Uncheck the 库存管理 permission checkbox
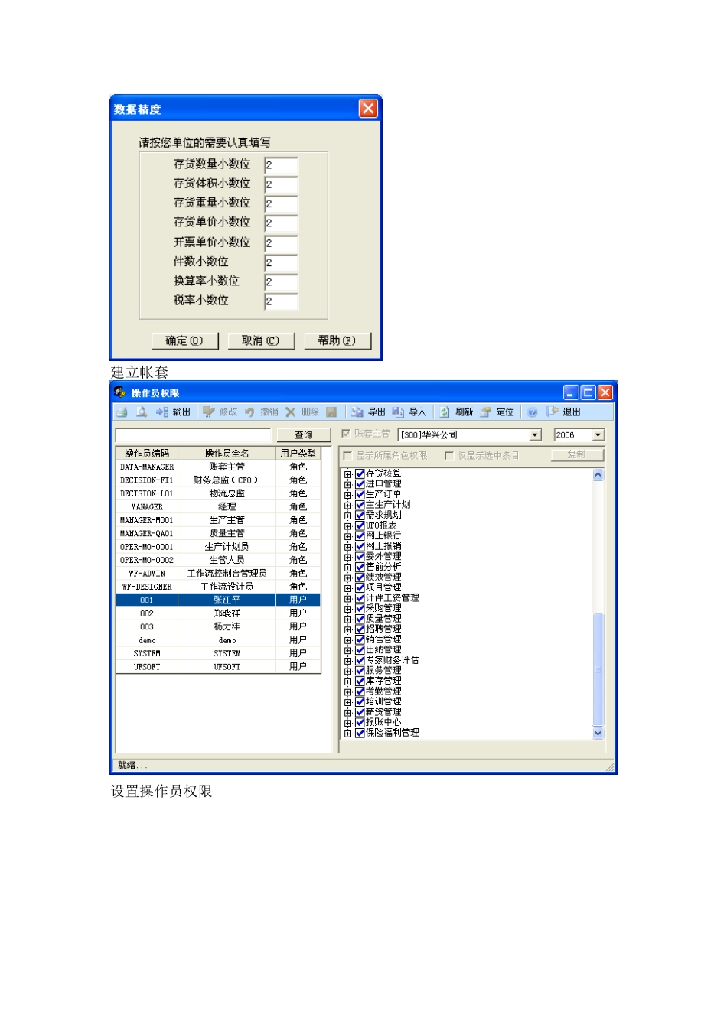 coord(360,681)
